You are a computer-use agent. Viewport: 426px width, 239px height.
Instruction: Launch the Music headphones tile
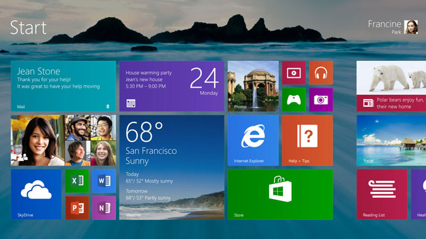tap(321, 73)
